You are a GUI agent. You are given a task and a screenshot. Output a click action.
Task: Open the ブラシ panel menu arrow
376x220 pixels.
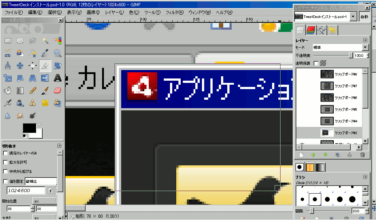point(365,177)
